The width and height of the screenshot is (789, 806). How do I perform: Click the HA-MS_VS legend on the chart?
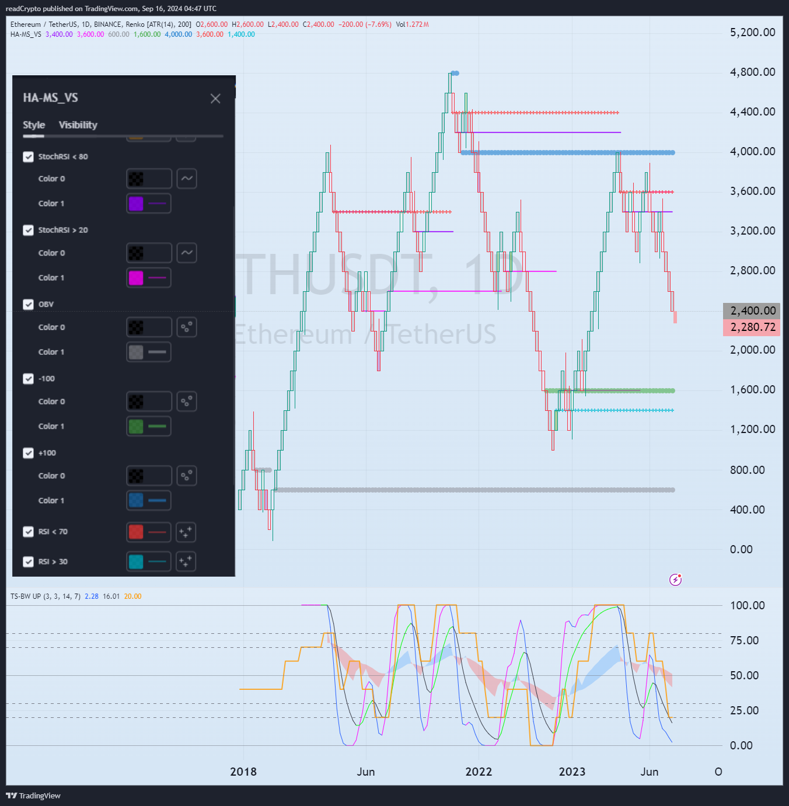[x=26, y=34]
